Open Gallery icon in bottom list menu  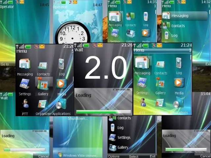(113, 147)
